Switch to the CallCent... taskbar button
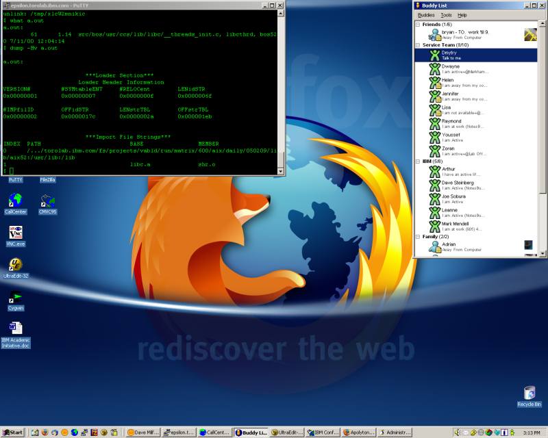 coord(215,433)
